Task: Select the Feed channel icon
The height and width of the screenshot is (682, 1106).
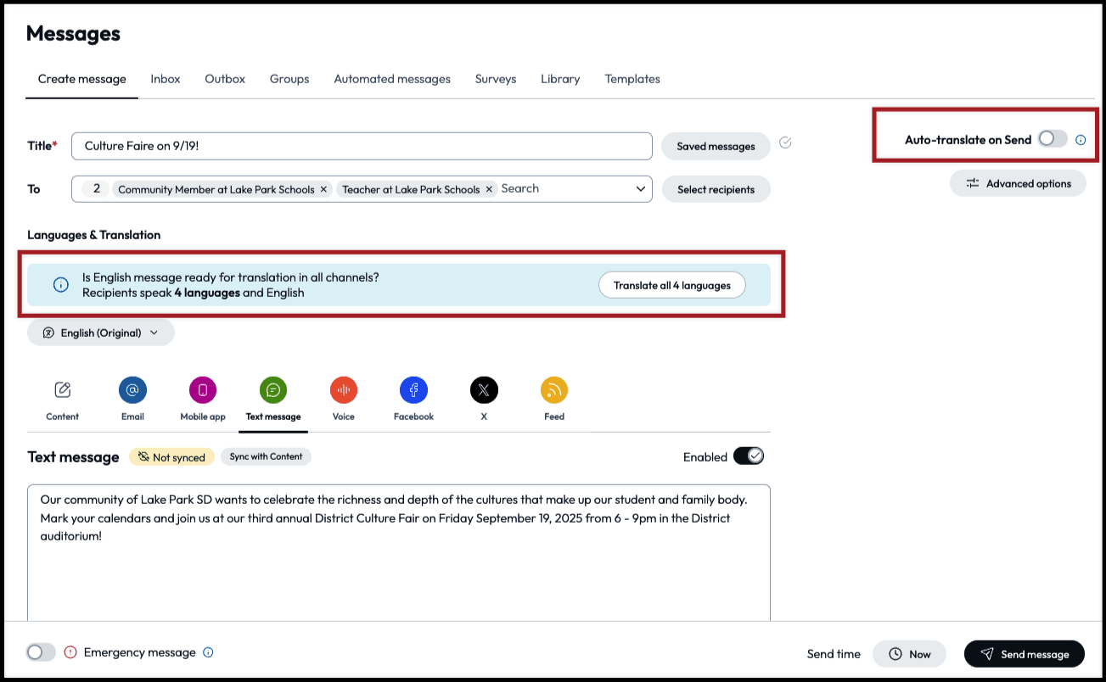Action: [x=553, y=389]
